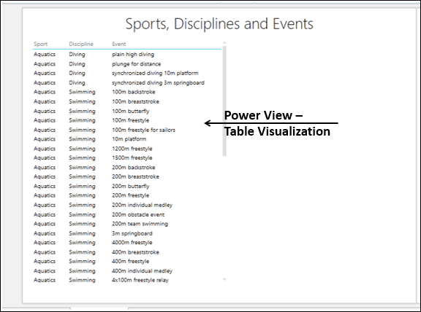Click Aquatics cell in the first row
The height and width of the screenshot is (312, 421).
pyautogui.click(x=45, y=55)
